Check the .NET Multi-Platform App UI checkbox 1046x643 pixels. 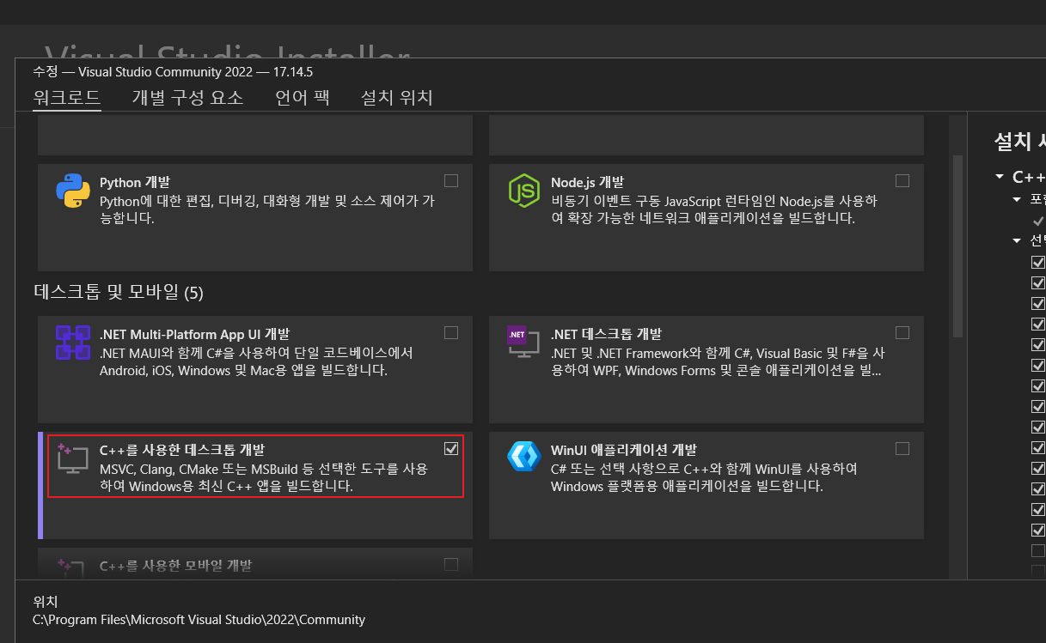451,332
